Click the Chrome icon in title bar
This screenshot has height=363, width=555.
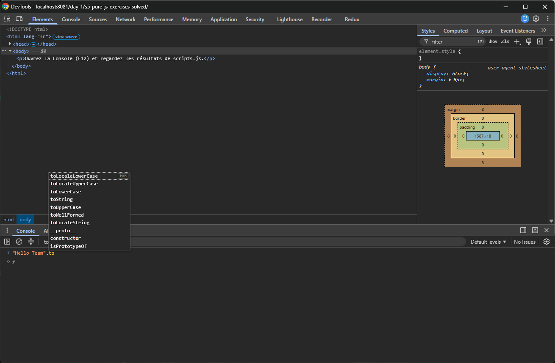(6, 6)
